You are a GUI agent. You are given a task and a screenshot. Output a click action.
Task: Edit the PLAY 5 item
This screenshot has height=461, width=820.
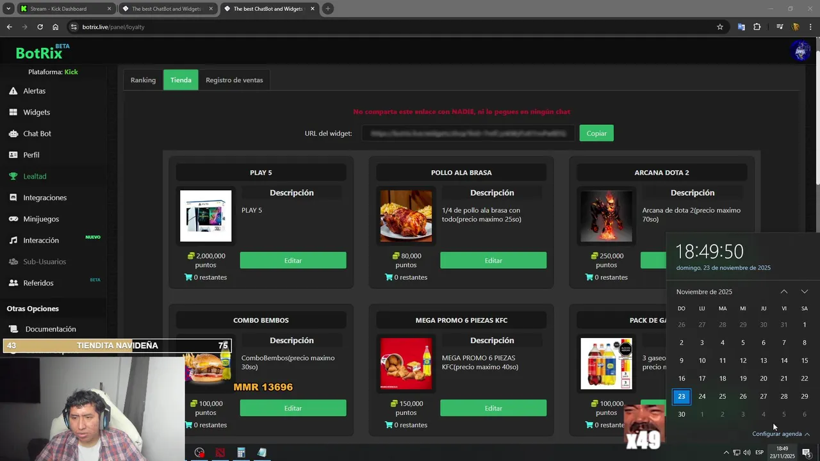pyautogui.click(x=293, y=261)
